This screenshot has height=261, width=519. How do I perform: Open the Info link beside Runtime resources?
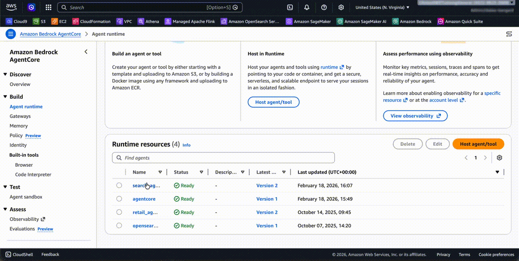187,145
